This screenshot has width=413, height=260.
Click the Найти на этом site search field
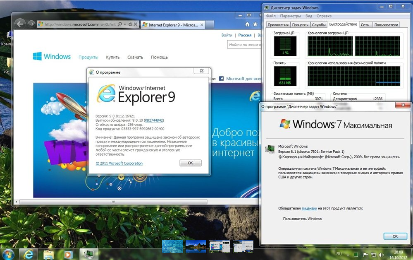pos(244,45)
